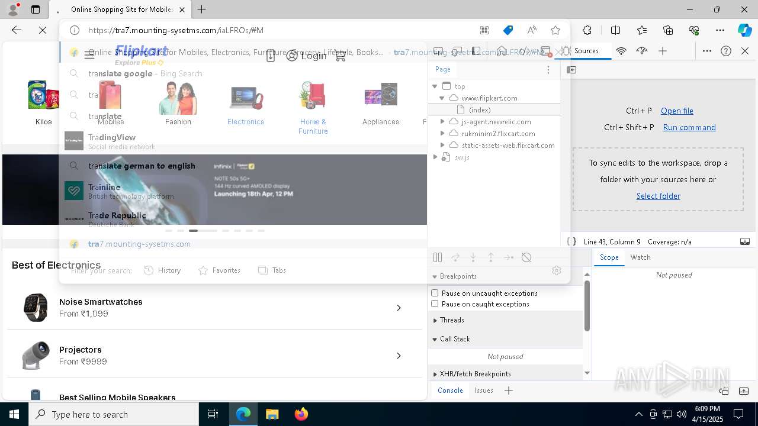Screen dimensions: 758x426
Task: Open more options in Page navigator
Action: tap(548, 70)
